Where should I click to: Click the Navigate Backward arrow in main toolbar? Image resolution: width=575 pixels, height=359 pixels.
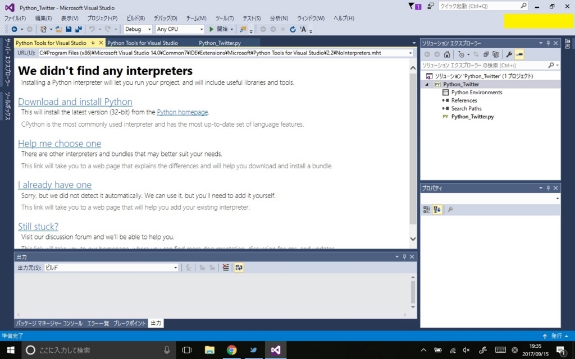click(14, 29)
